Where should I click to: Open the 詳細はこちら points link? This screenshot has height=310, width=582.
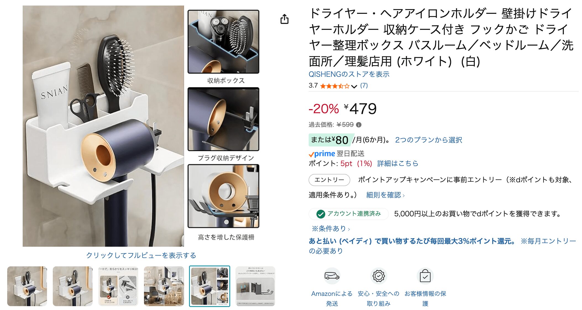pyautogui.click(x=398, y=164)
